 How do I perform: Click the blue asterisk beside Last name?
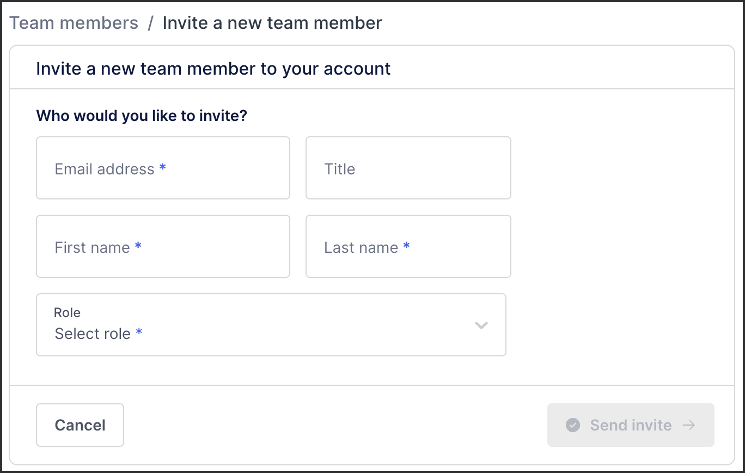(x=406, y=246)
